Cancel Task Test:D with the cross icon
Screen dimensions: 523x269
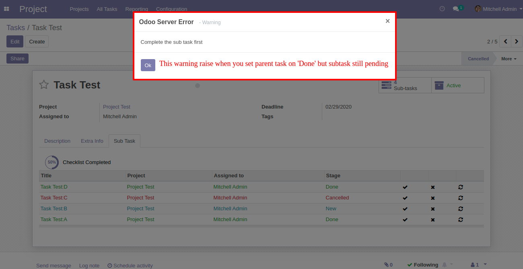(433, 187)
